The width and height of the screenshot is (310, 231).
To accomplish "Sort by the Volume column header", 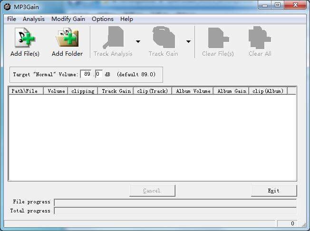I will (56, 91).
